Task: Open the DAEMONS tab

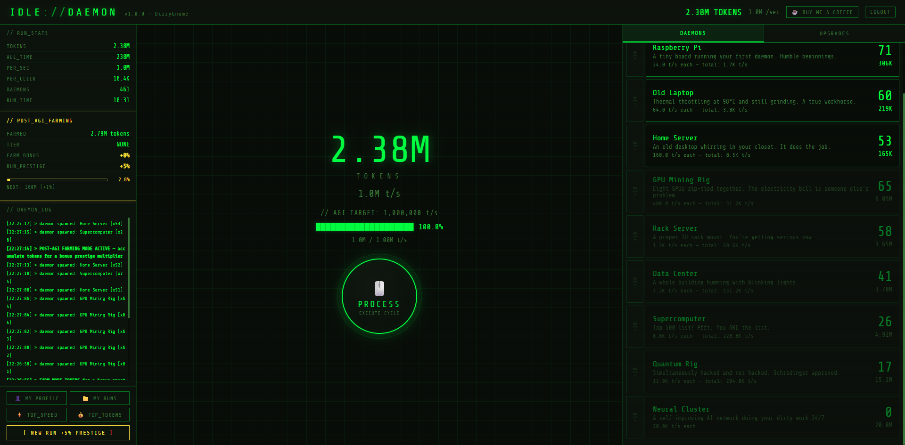Action: tap(693, 33)
